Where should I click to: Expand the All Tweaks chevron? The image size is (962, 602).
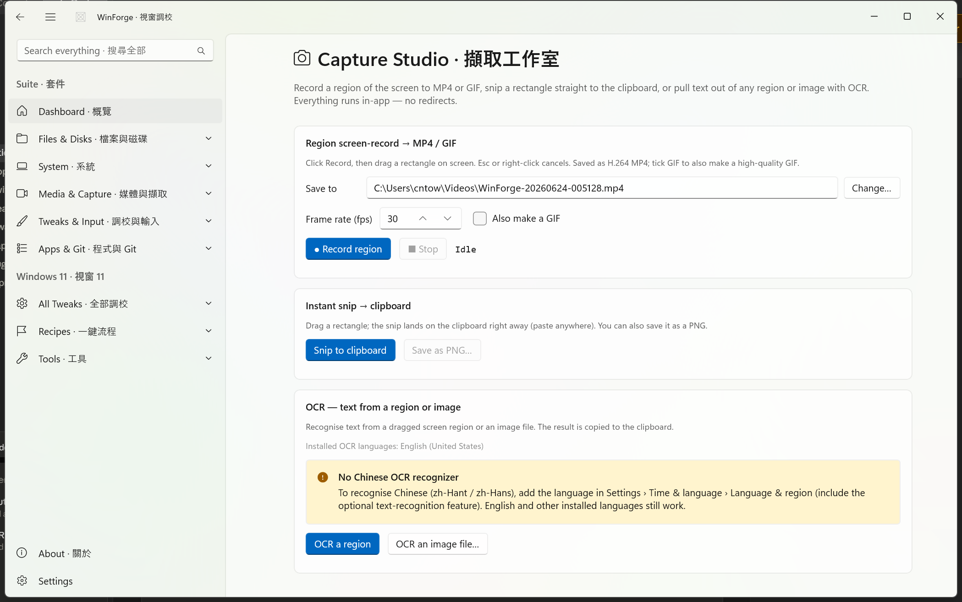(x=209, y=303)
